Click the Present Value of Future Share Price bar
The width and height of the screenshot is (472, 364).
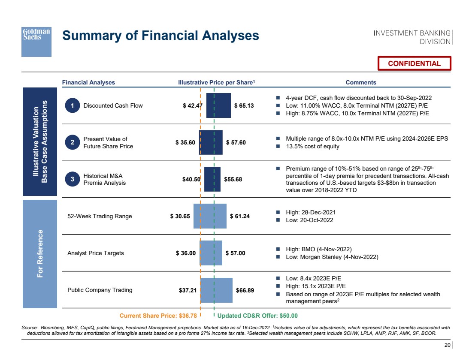[211, 142]
